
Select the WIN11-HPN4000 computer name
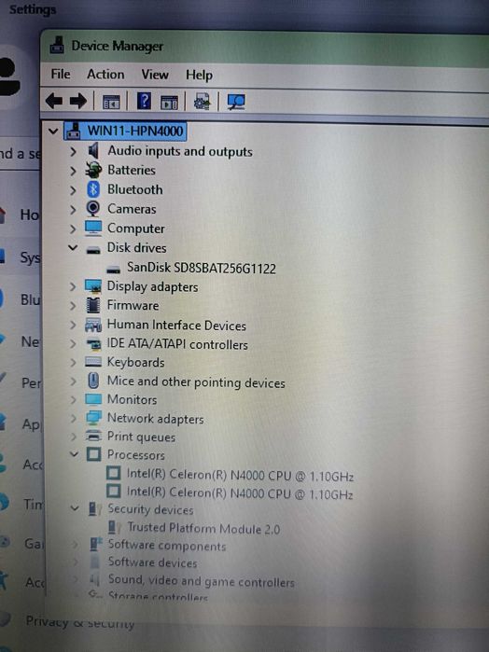coord(135,131)
